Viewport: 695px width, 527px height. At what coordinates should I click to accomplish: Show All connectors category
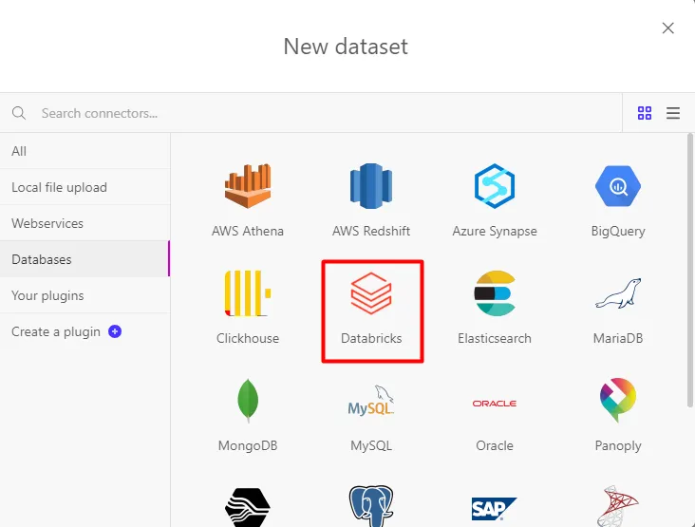(85, 151)
